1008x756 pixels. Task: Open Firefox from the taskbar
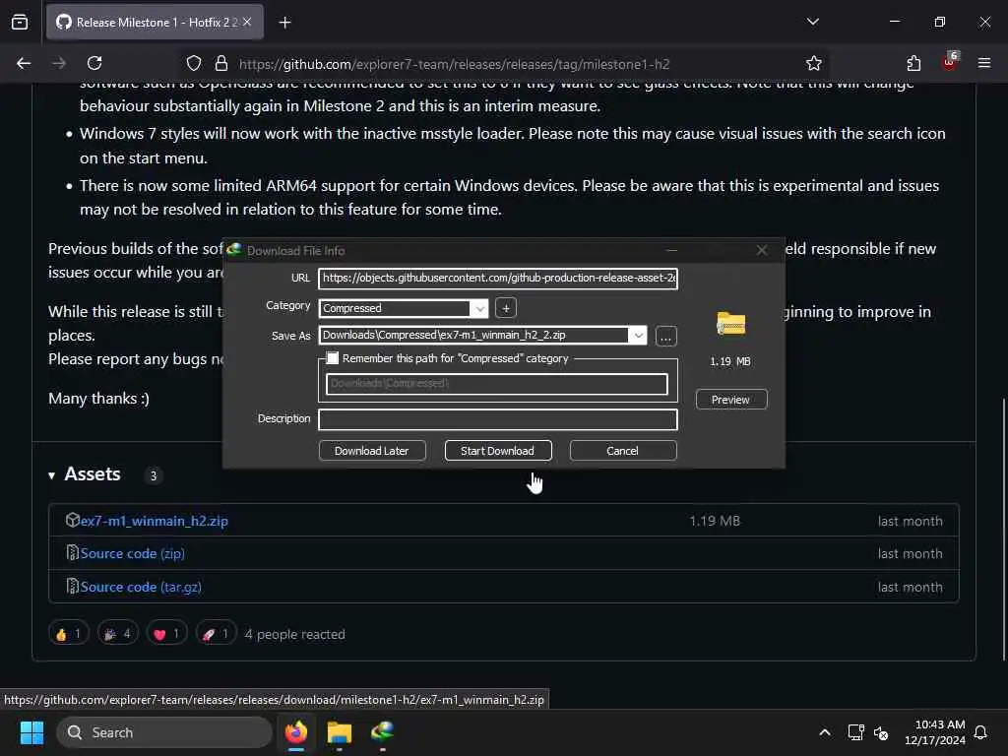coord(295,732)
